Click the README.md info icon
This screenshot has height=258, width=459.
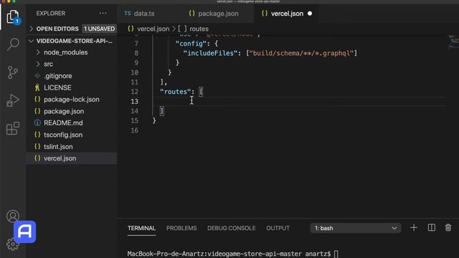(37, 123)
